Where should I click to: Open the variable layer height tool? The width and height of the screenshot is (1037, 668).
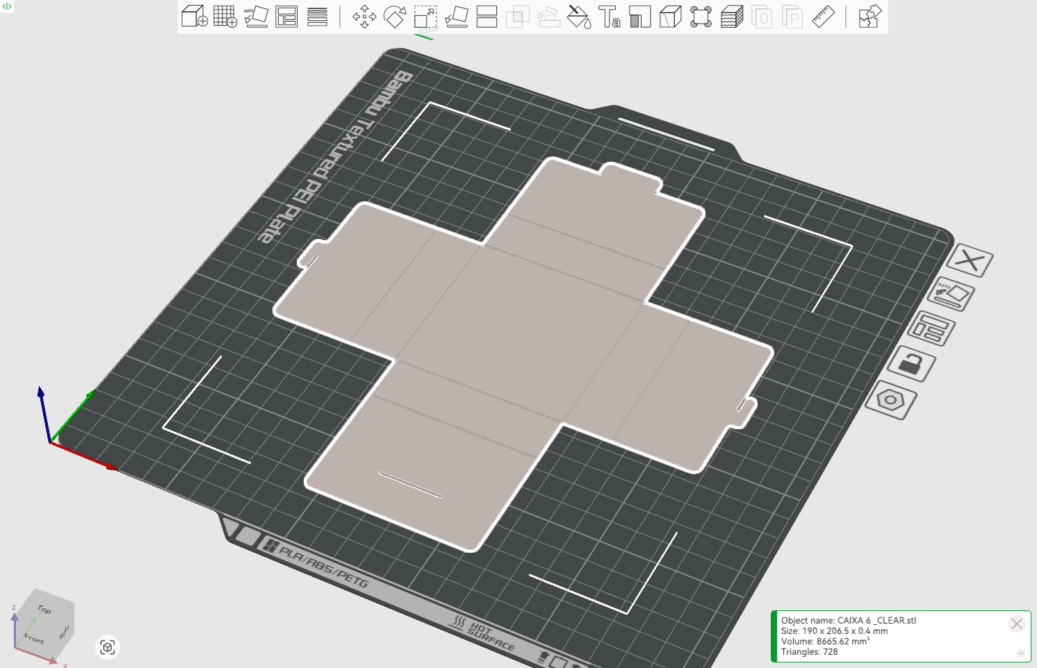pyautogui.click(x=317, y=16)
